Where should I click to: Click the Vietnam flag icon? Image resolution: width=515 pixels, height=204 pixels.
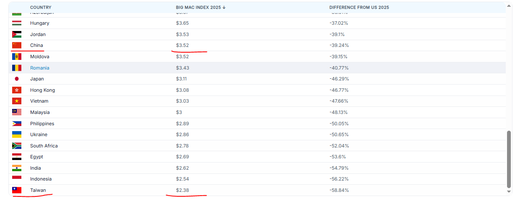click(x=17, y=101)
